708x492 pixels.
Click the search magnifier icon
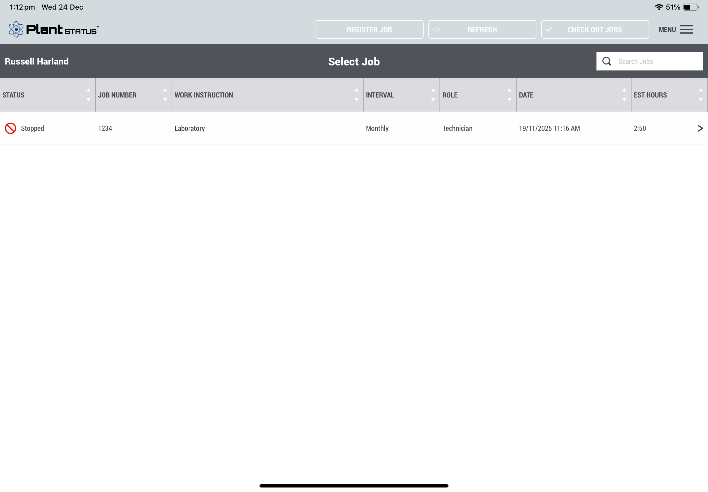tap(606, 61)
